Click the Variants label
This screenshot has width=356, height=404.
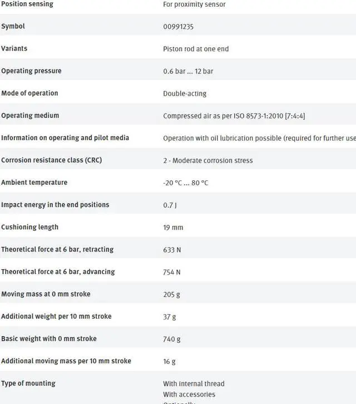14,49
